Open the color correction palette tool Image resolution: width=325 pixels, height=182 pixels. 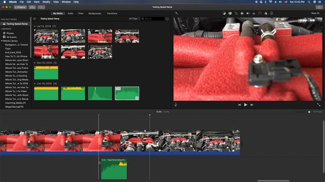[x=230, y=14]
